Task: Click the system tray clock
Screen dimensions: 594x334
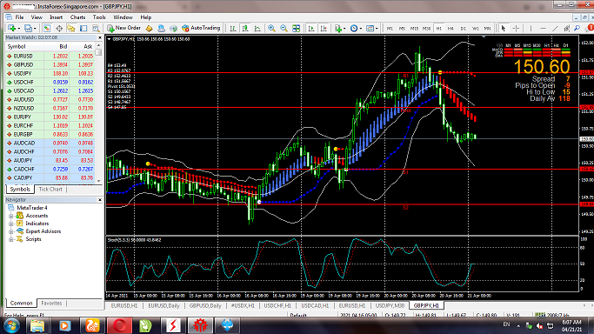Action: pos(571,325)
